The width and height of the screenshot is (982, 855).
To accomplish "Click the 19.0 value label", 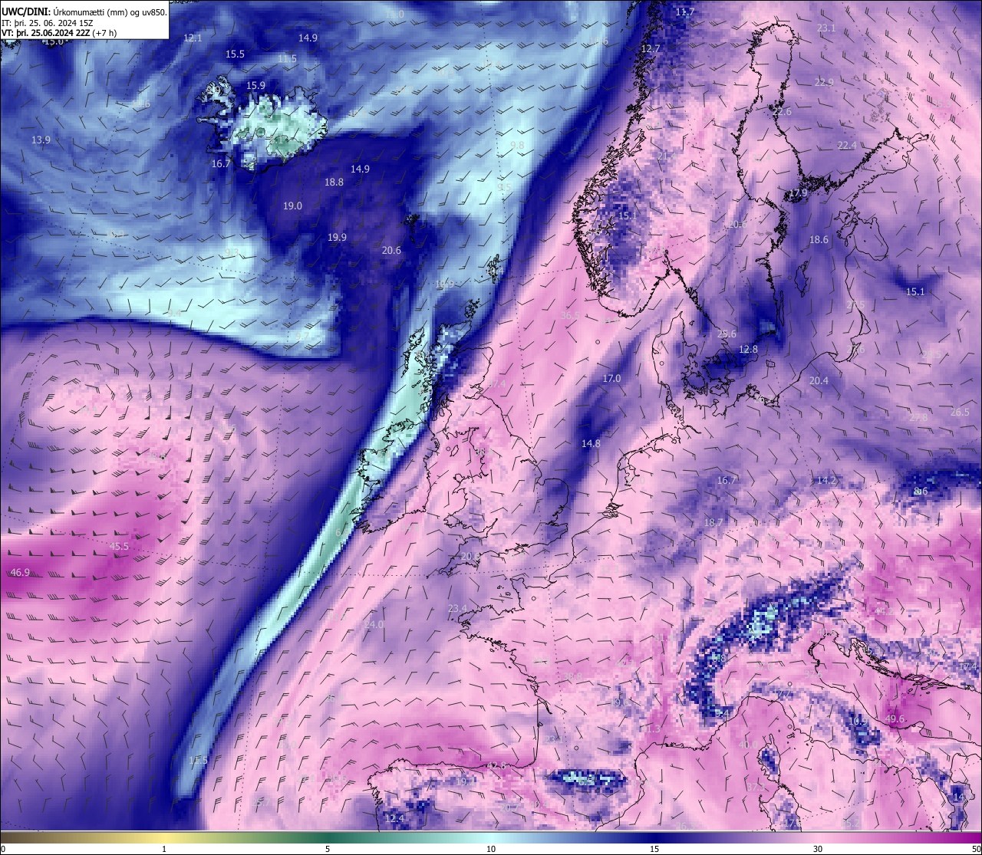I will click(x=292, y=206).
